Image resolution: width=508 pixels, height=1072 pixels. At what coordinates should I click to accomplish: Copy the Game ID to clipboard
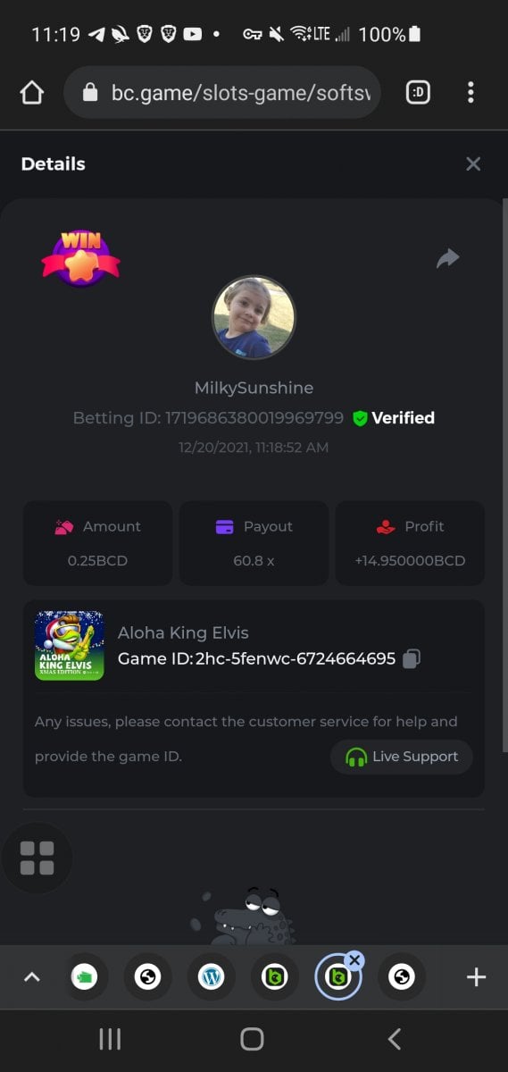tap(412, 659)
